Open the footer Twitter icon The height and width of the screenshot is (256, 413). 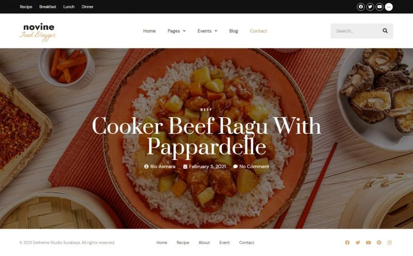click(x=358, y=243)
